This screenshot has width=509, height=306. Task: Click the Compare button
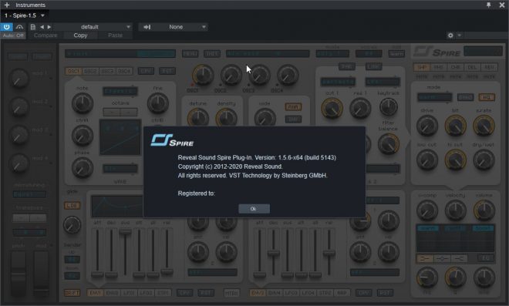coord(46,35)
